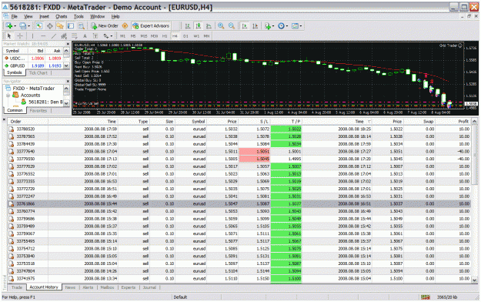Open the Templates dropdown arrow

coord(301,26)
